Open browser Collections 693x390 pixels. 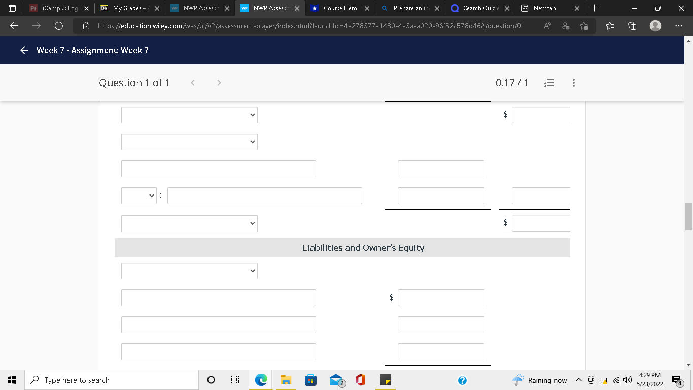point(633,25)
